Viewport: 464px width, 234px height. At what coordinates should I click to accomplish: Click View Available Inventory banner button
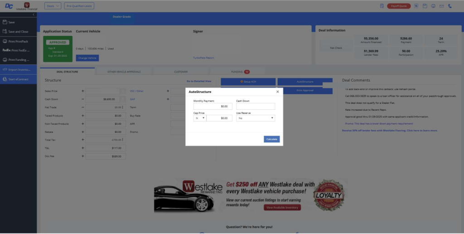(x=282, y=208)
